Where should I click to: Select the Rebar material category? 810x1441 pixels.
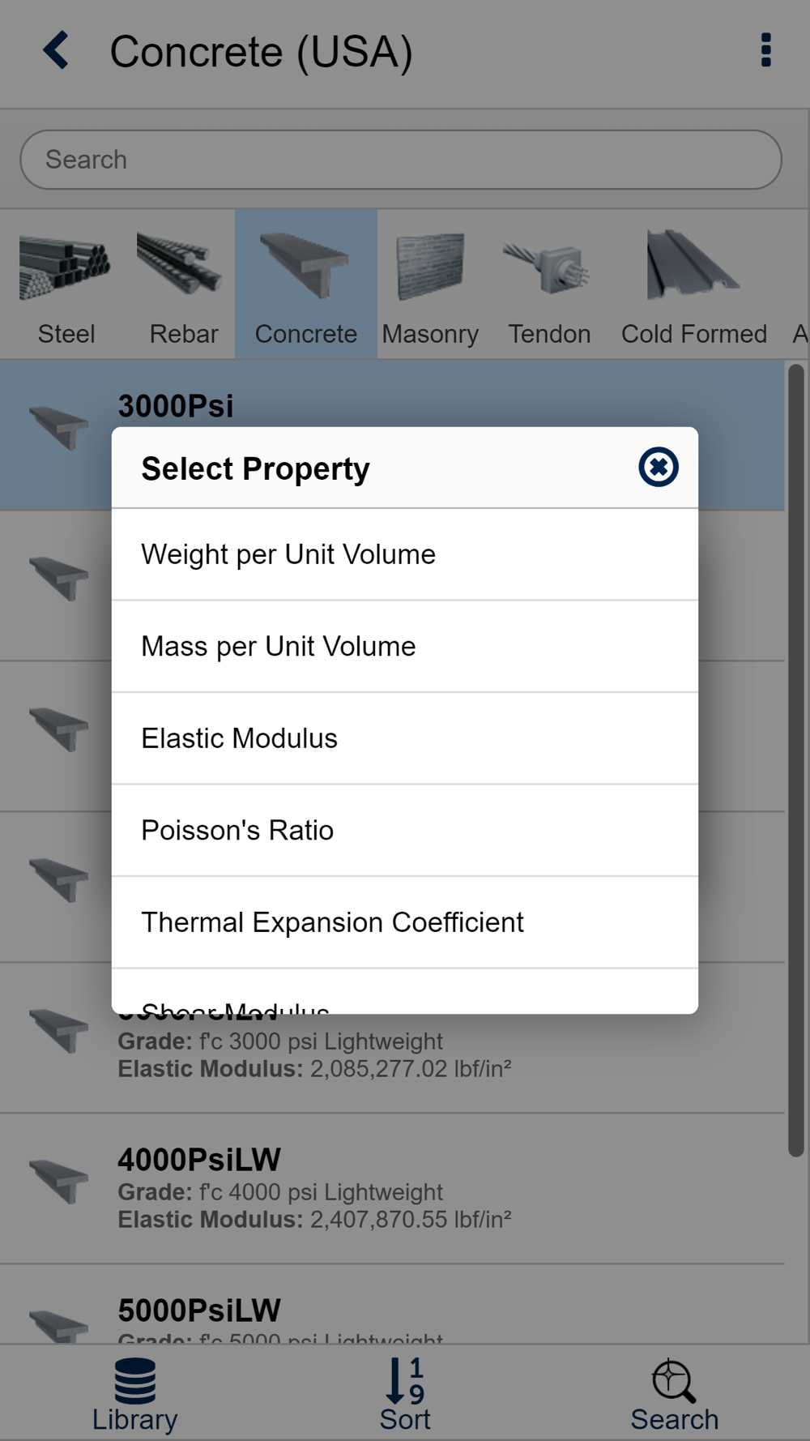tap(184, 284)
